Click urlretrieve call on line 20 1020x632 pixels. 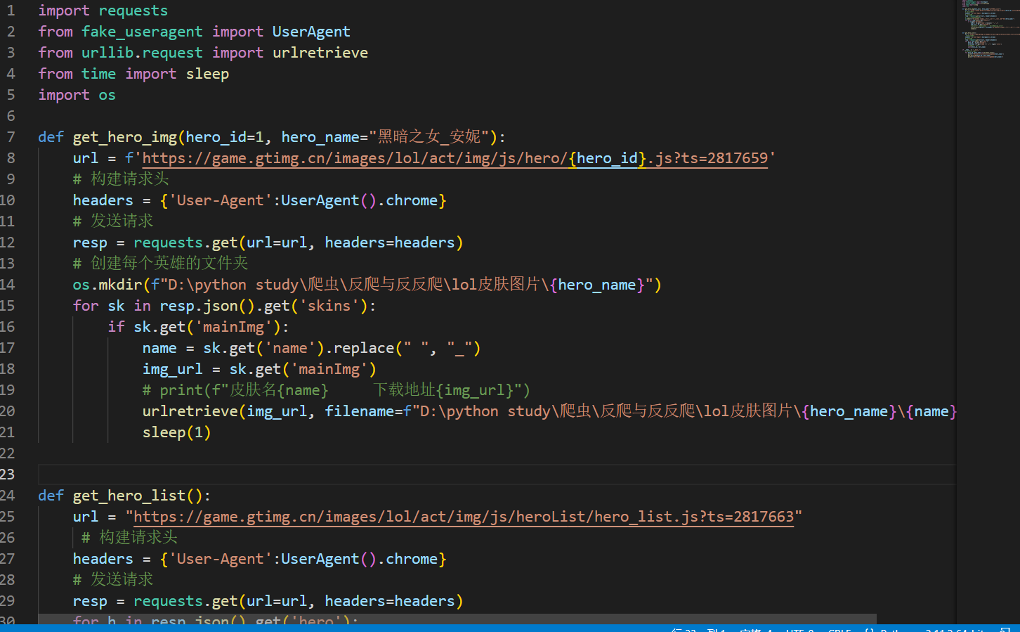tap(190, 411)
